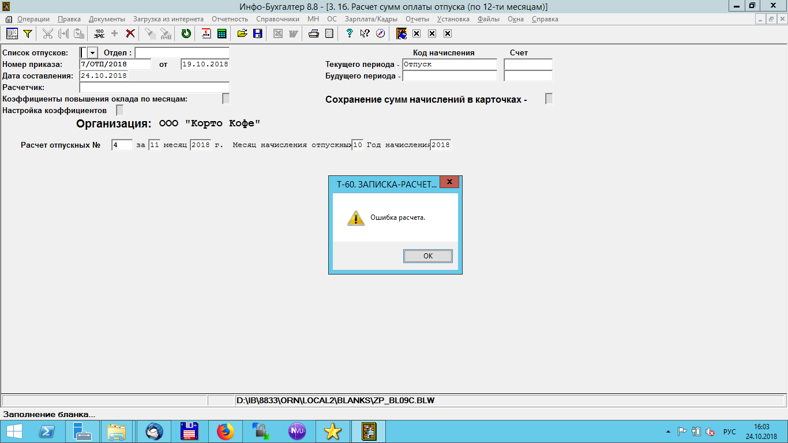Click the current period 'Счет' field
This screenshot has width=788, height=443.
(x=528, y=64)
